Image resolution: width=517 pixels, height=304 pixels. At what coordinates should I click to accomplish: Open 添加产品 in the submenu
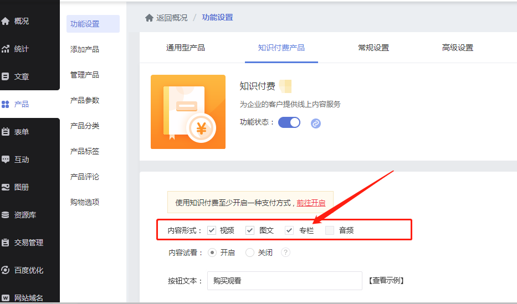(85, 49)
